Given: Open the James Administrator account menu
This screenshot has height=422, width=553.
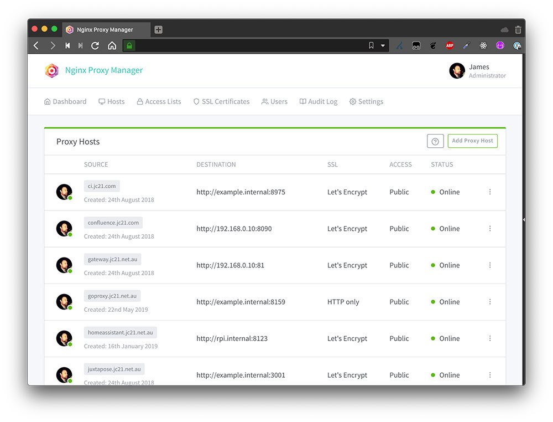Looking at the screenshot, I should coord(478,71).
